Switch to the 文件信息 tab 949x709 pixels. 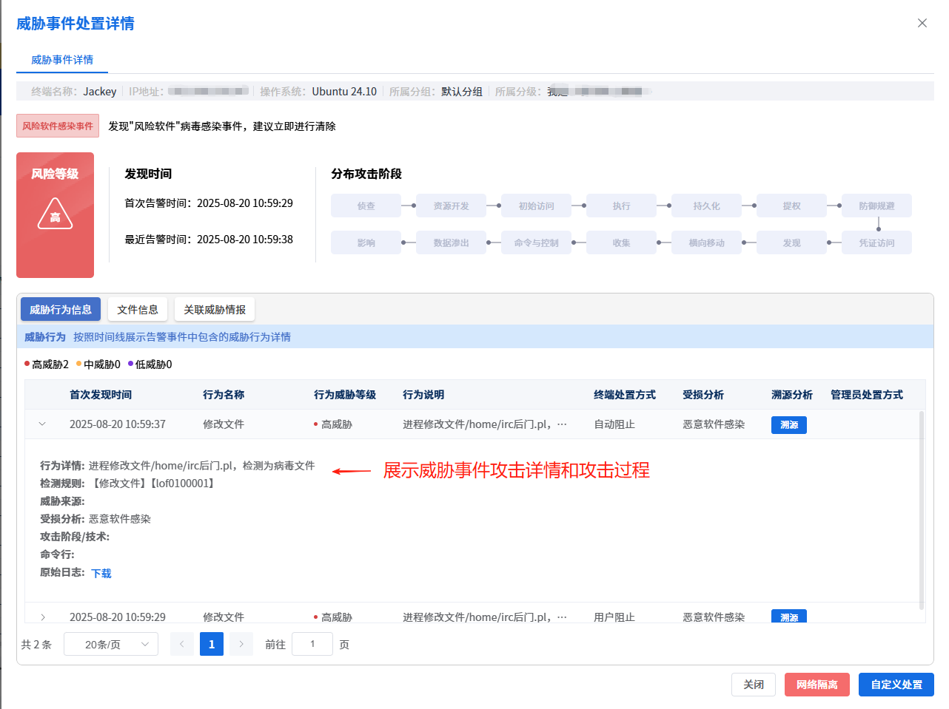coord(138,310)
